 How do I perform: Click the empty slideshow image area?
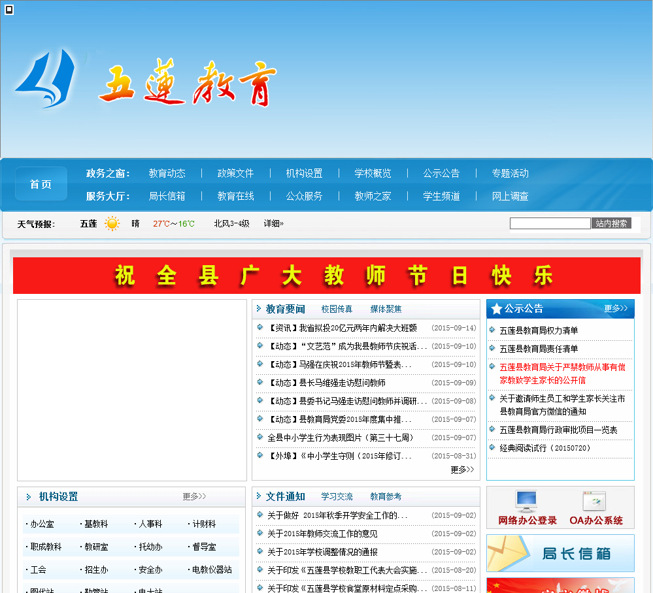click(132, 390)
